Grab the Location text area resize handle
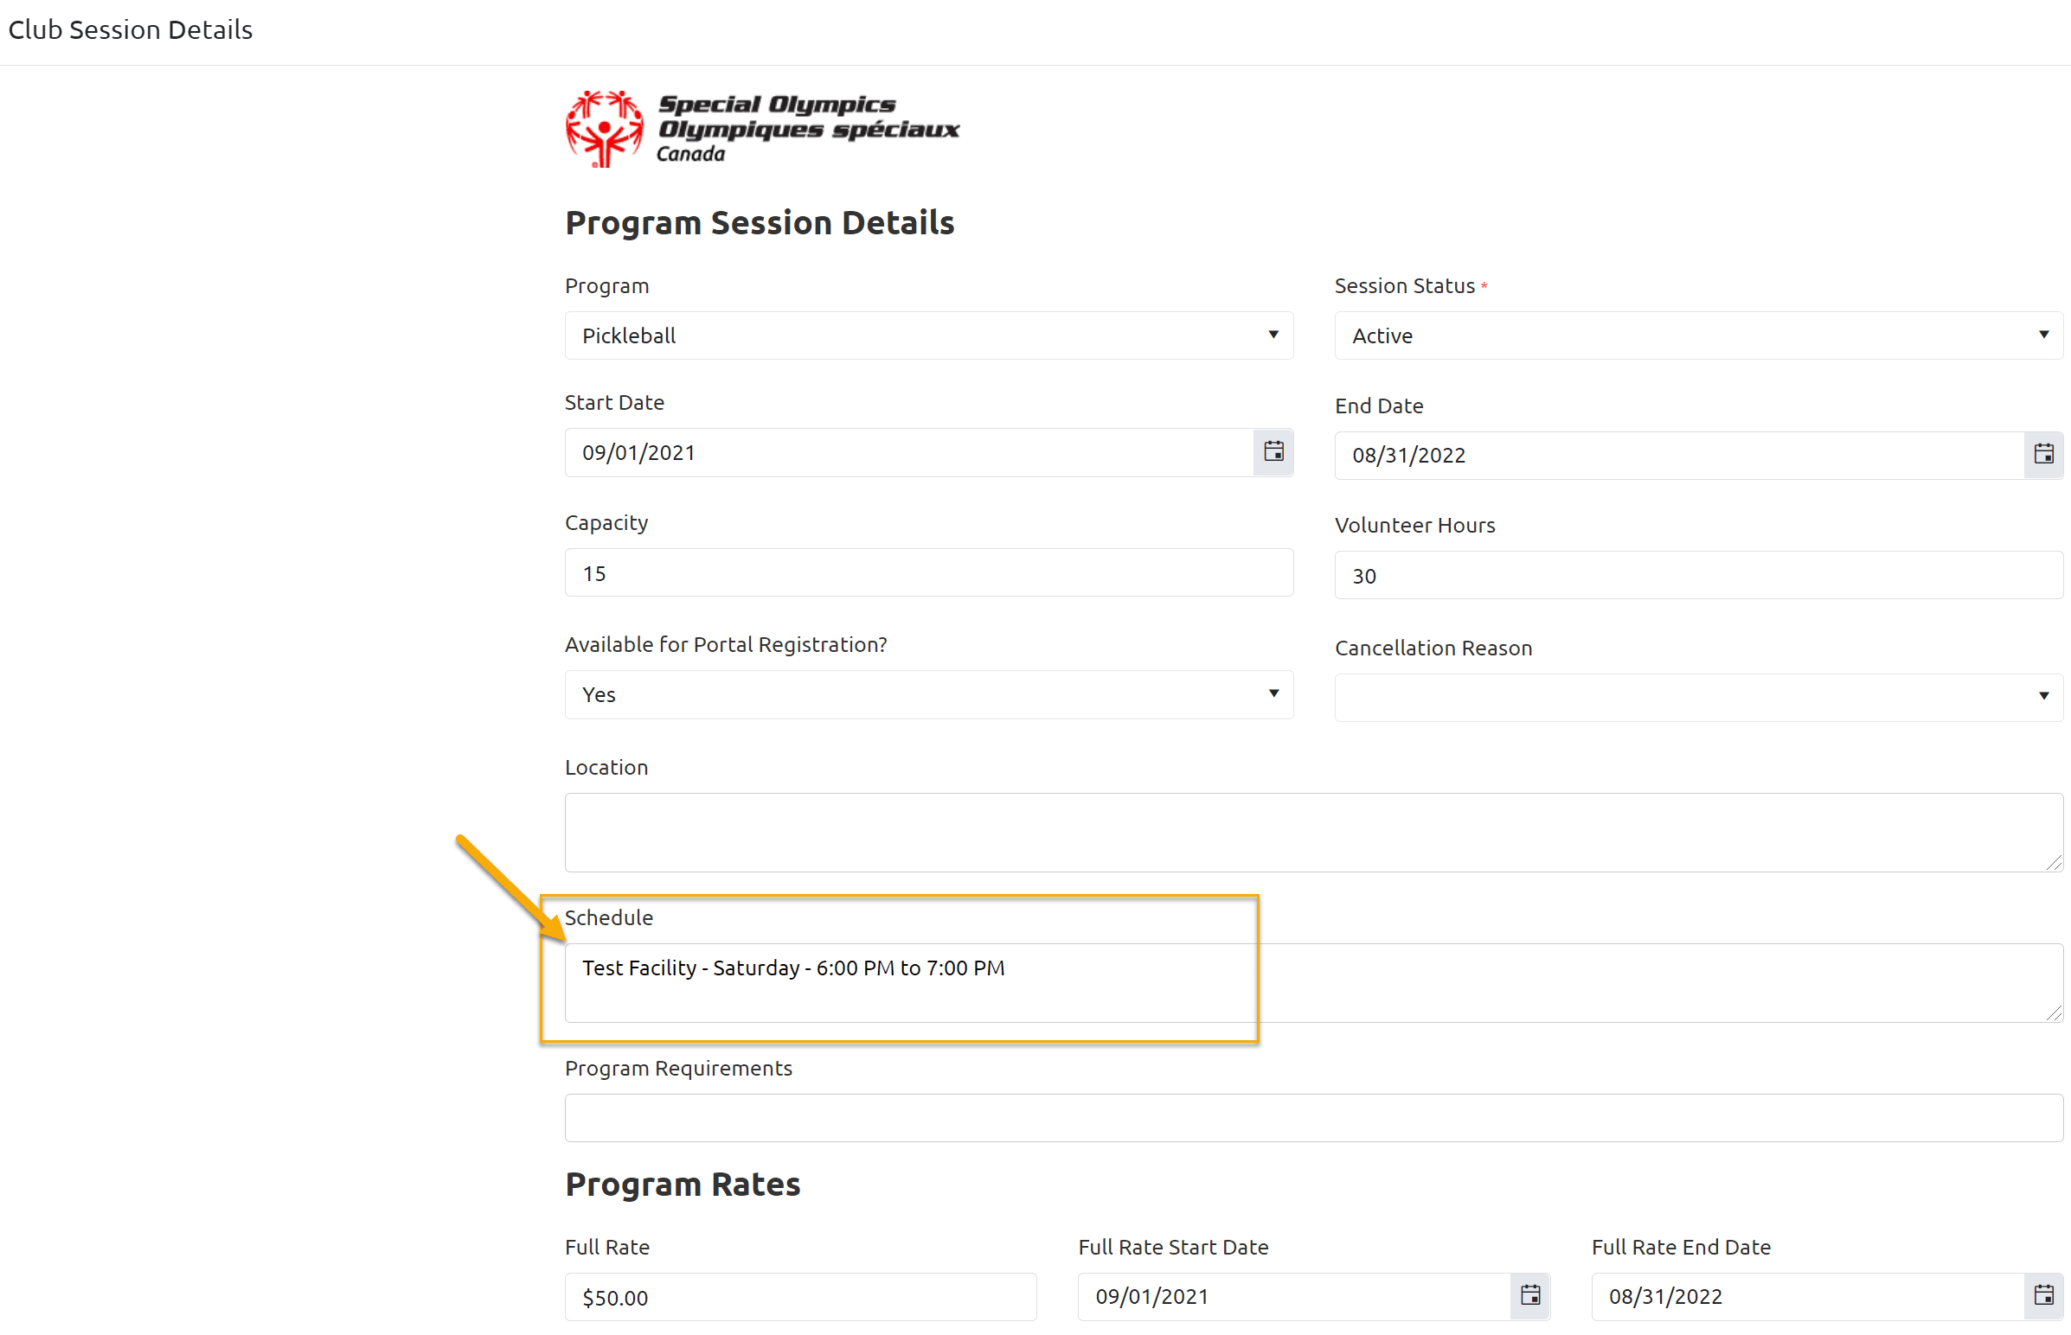The image size is (2071, 1335). (2054, 863)
